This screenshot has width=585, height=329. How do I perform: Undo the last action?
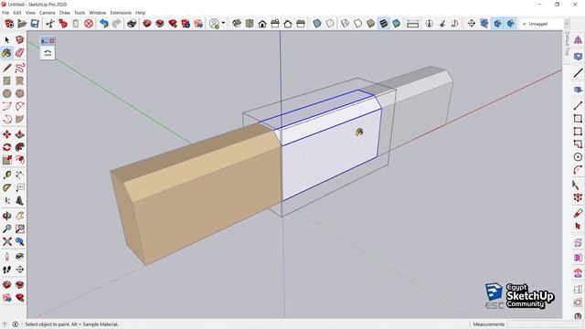(x=103, y=24)
